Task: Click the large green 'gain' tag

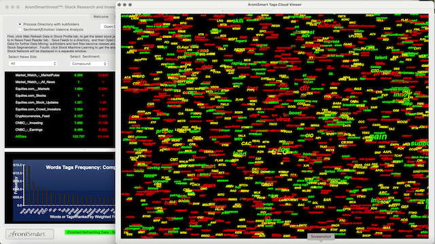Action: click(378, 137)
